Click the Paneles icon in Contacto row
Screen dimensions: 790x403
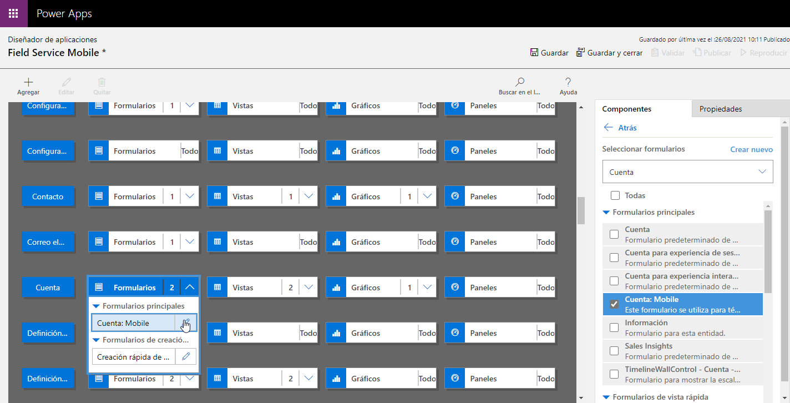455,197
